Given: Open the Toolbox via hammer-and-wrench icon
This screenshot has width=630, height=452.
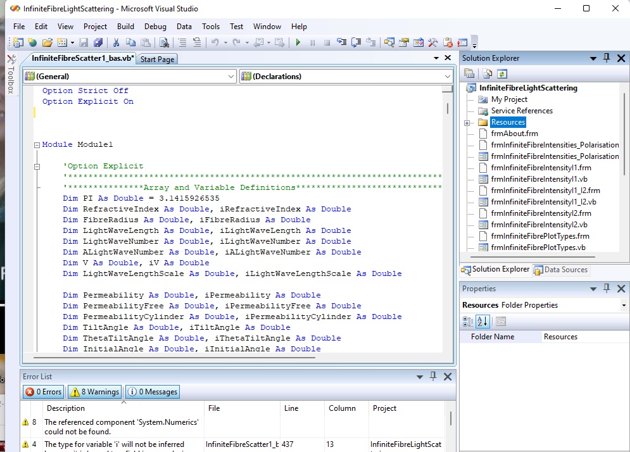Looking at the screenshot, I should [432, 42].
